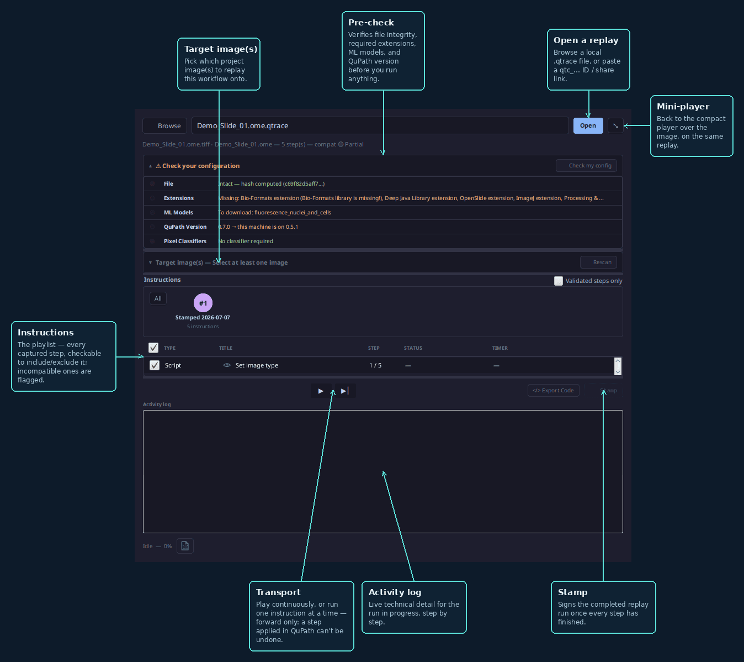Click the 'Idle — 0%' status text
The width and height of the screenshot is (744, 662).
point(157,546)
